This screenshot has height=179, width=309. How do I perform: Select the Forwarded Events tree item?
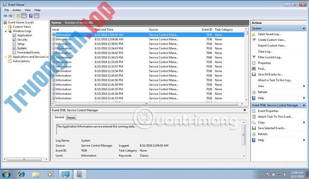29,53
